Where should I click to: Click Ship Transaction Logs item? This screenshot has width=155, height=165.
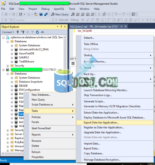coord(98,95)
